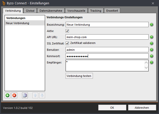Click the Abbrechen button
Image resolution: width=159 pixels, height=114 pixels.
click(142, 108)
